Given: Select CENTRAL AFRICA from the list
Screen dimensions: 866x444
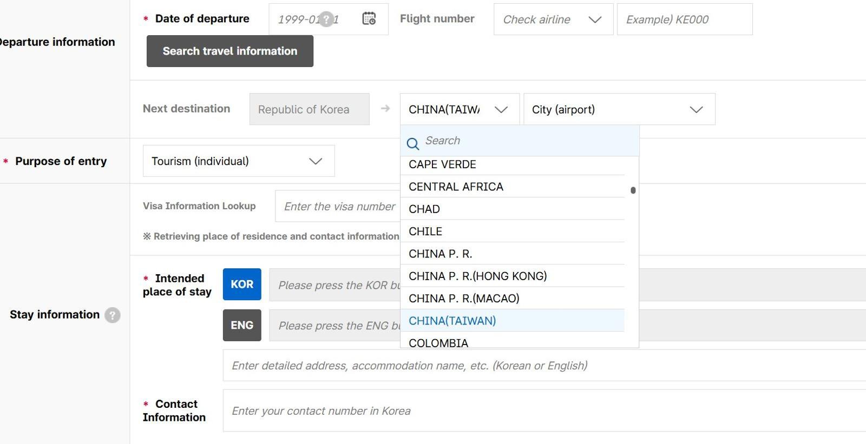Looking at the screenshot, I should pos(456,187).
